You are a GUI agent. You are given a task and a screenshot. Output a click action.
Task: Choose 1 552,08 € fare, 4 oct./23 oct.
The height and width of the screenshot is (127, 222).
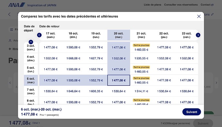point(187,58)
